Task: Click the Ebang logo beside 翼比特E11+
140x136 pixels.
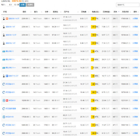Action: click(x=4, y=60)
